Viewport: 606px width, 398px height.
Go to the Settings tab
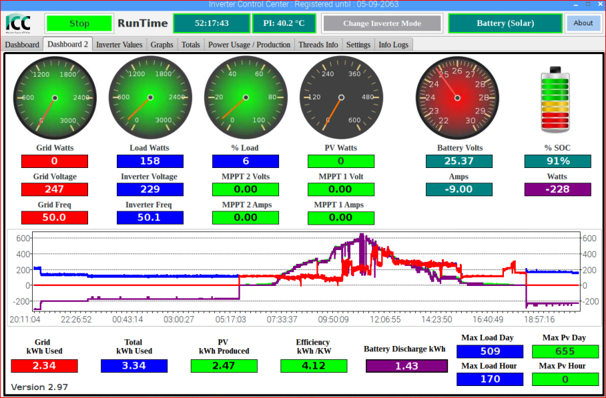(358, 45)
